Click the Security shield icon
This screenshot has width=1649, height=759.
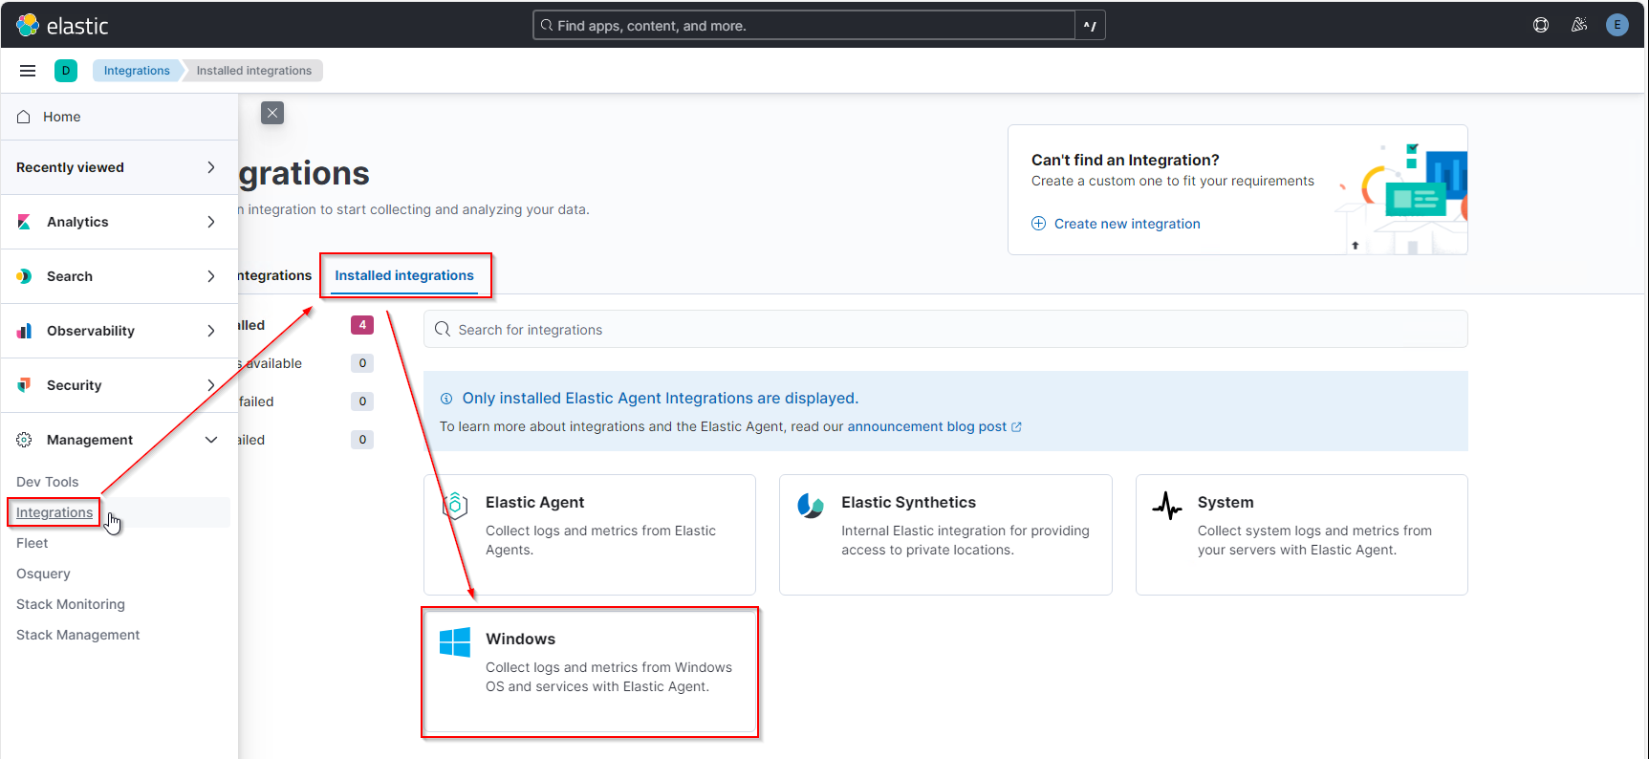point(24,385)
